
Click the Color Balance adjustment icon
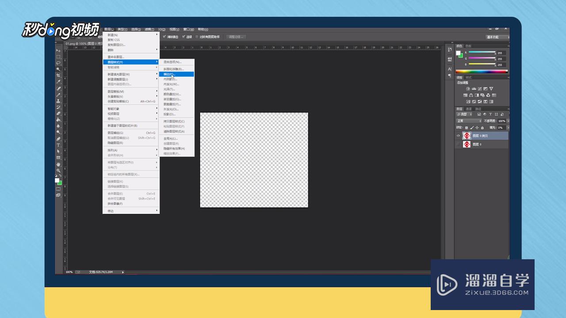point(471,95)
